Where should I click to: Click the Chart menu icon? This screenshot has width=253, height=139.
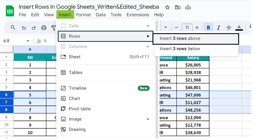63,98
